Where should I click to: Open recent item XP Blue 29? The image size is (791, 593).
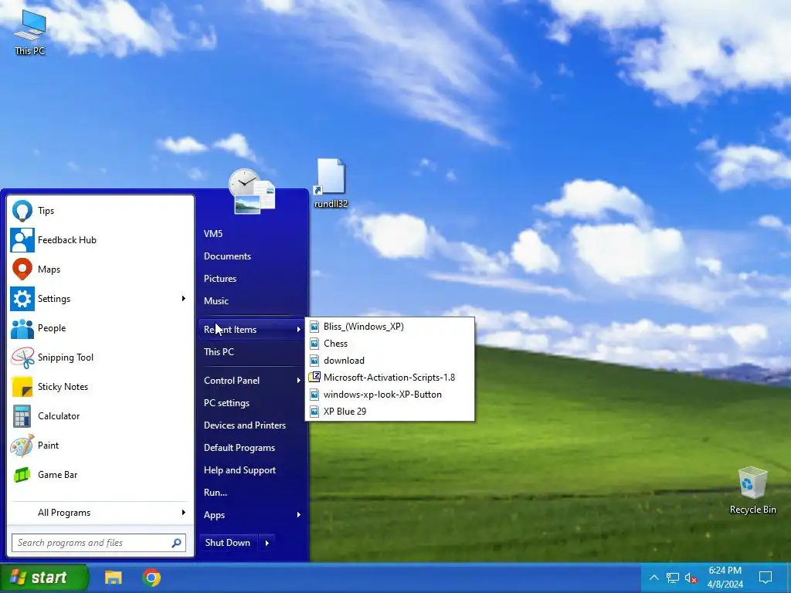coord(390,412)
